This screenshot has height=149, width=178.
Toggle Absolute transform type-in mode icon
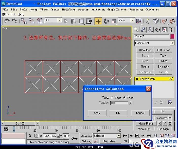point(36,136)
